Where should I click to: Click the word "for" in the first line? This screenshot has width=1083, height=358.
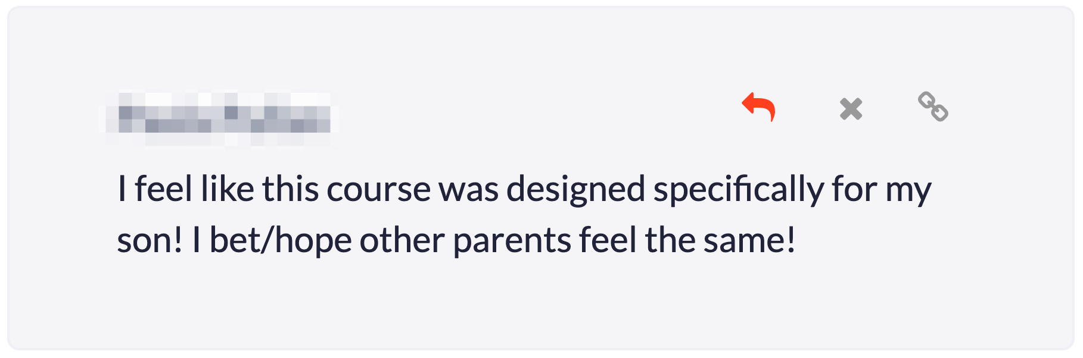point(854,190)
